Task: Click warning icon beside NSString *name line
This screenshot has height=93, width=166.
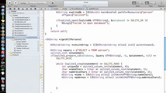Action: click(x=41, y=75)
